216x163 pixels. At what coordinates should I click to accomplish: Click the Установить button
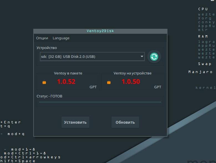coord(75,122)
